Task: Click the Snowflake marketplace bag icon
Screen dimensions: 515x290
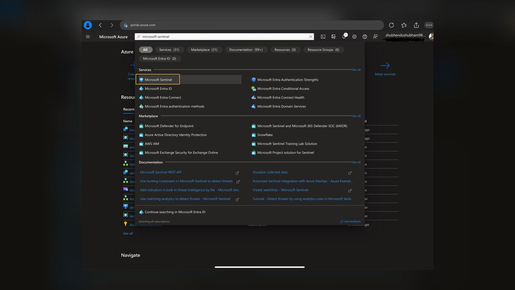Action: click(x=254, y=135)
